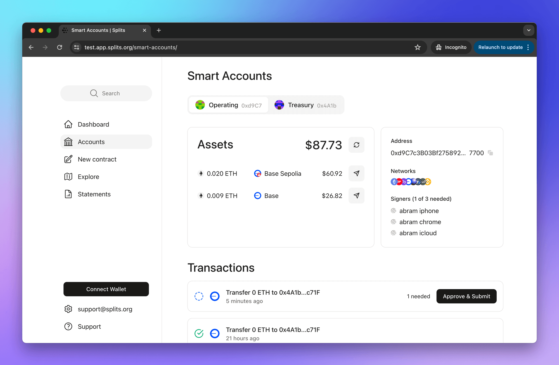Open Accounts from the sidebar
559x365 pixels.
pyautogui.click(x=91, y=142)
